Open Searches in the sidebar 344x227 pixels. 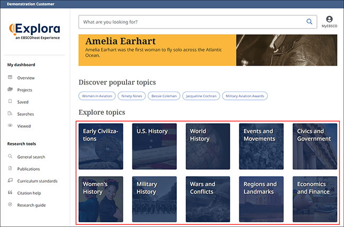tap(25, 114)
